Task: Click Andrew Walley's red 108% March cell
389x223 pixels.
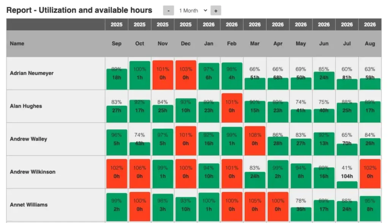Action: click(x=255, y=139)
